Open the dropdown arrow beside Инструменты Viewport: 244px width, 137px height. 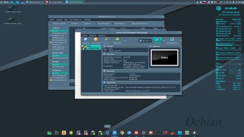(180, 41)
